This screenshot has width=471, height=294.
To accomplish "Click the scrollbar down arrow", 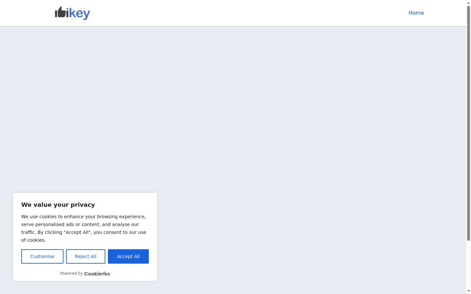I will 468,291.
